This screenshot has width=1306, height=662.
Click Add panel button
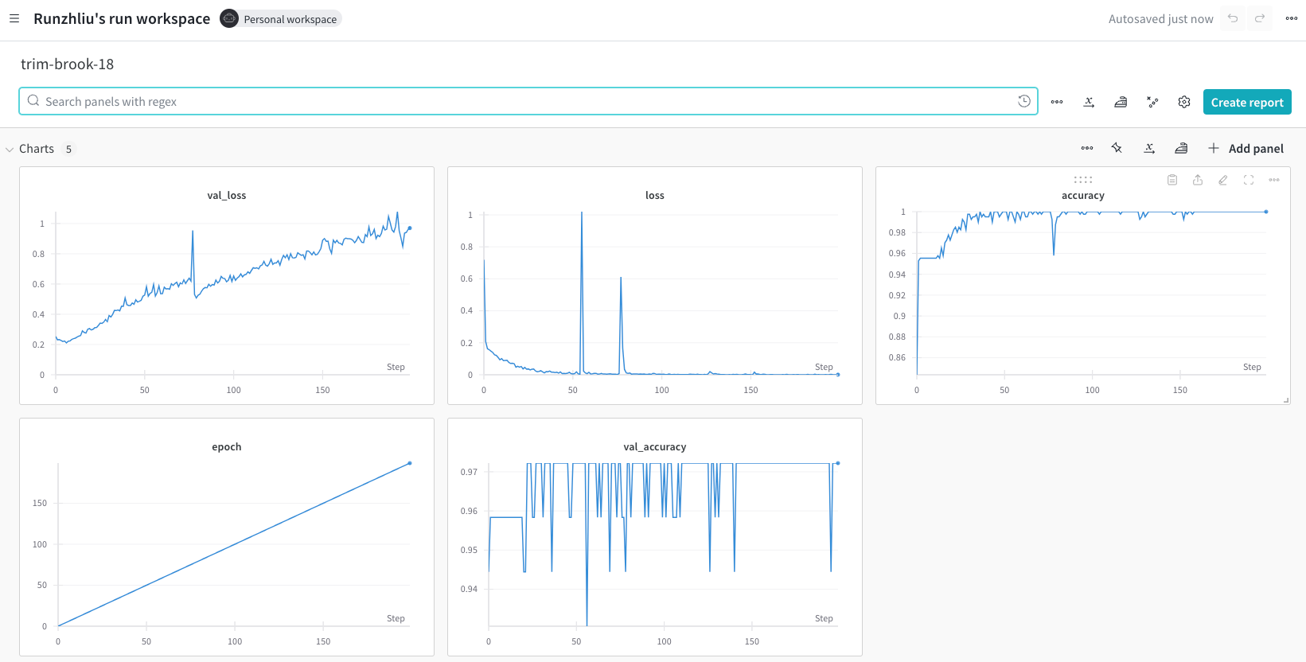1246,148
